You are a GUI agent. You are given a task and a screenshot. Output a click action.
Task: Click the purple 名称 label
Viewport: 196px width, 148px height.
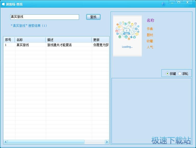click(x=150, y=20)
